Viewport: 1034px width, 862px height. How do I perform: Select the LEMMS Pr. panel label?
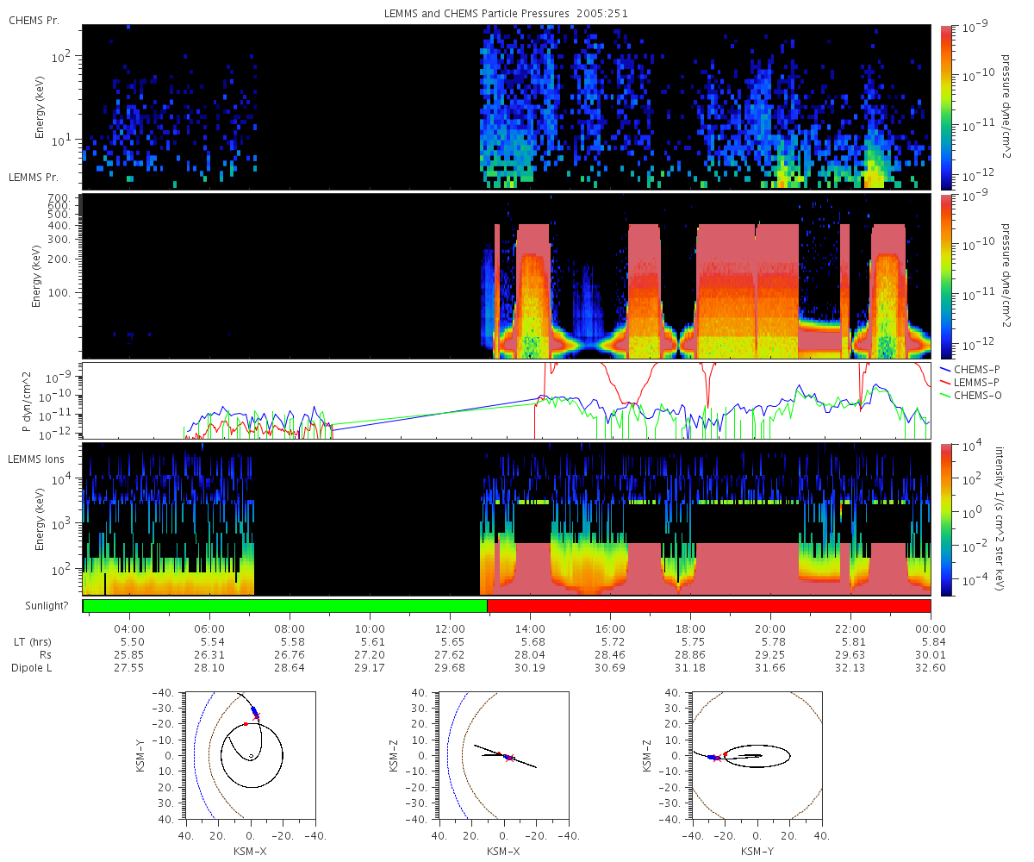coord(34,177)
